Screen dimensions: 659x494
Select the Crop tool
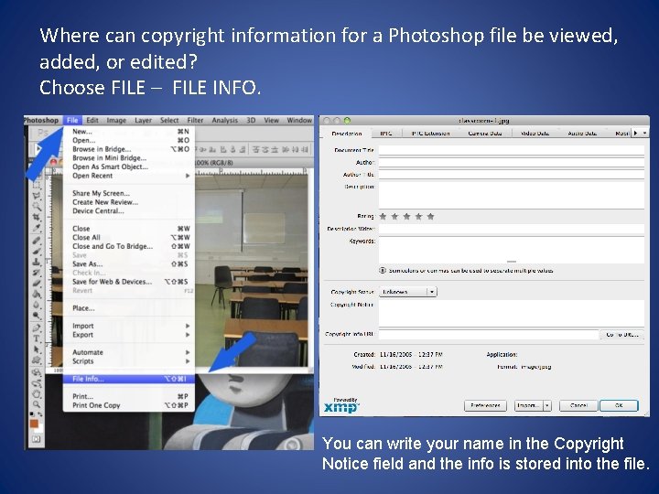[37, 217]
